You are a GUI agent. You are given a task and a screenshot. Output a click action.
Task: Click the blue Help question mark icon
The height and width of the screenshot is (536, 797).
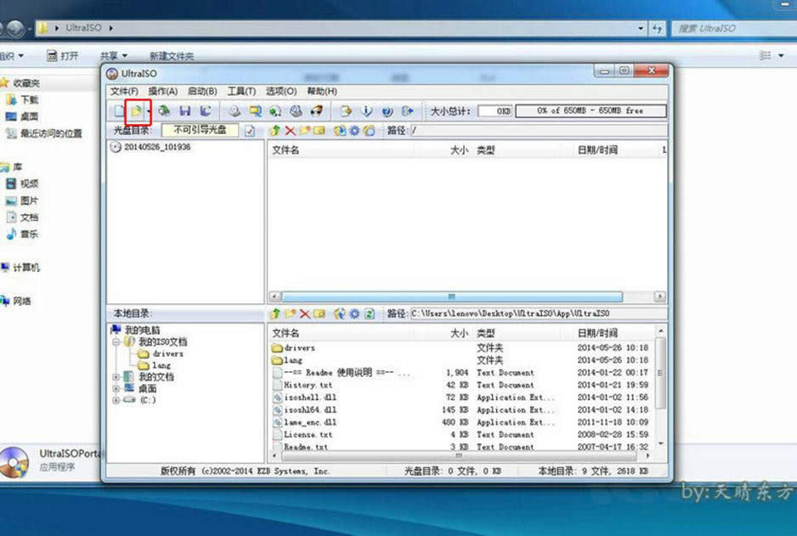tap(387, 111)
